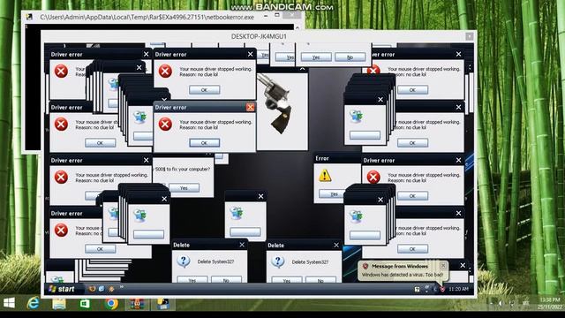The width and height of the screenshot is (565, 318).
Task: Click Yes in the yellow-warning Error dialog
Action: pos(334,194)
